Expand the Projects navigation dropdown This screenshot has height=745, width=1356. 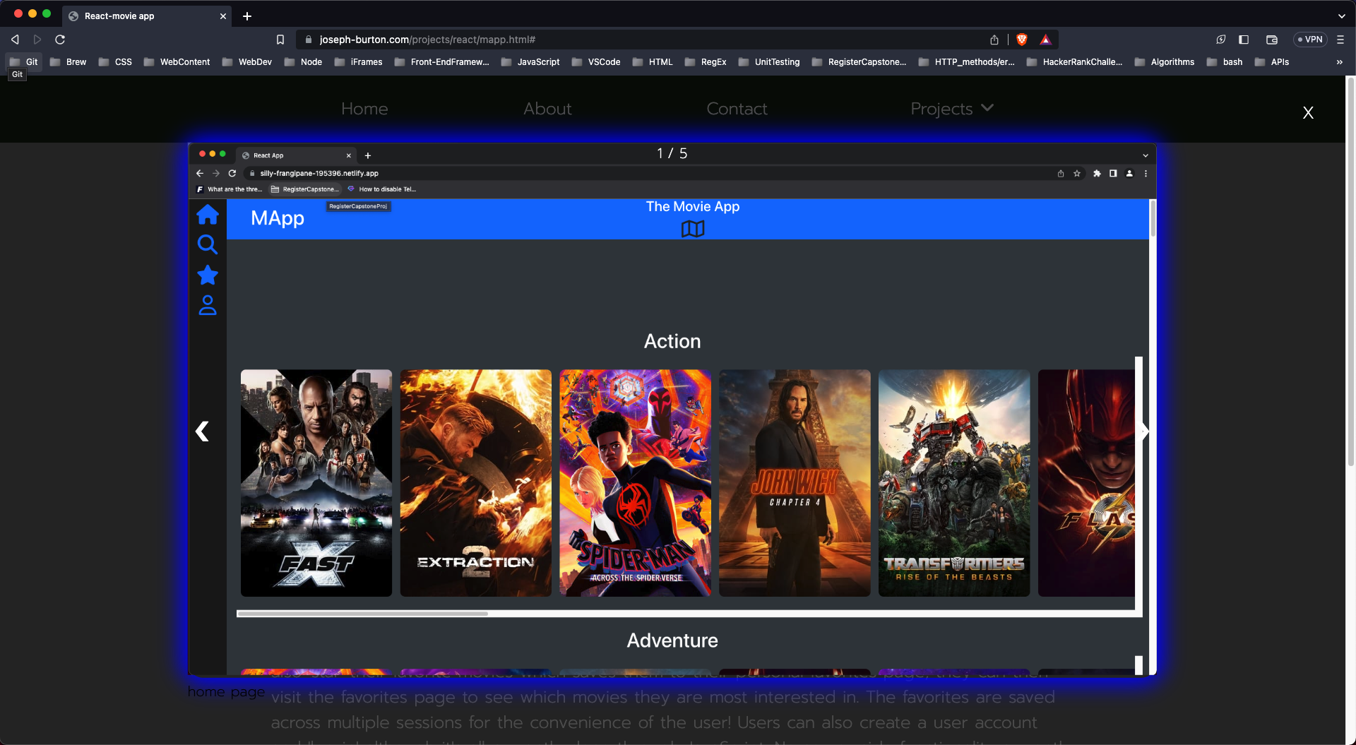point(951,109)
